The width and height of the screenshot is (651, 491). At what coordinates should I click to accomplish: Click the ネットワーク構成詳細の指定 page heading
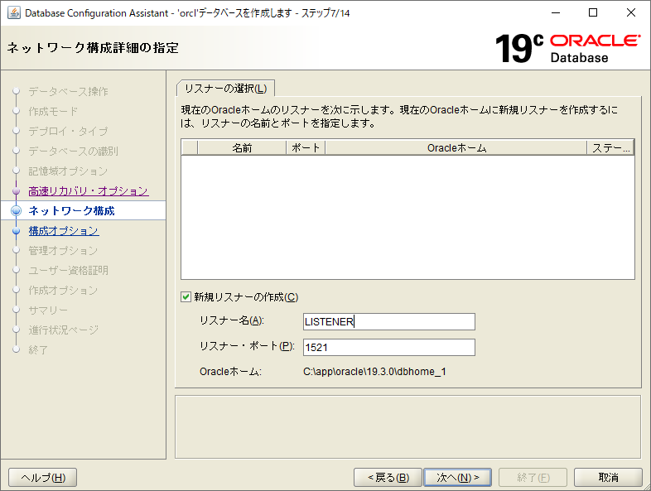(x=93, y=48)
